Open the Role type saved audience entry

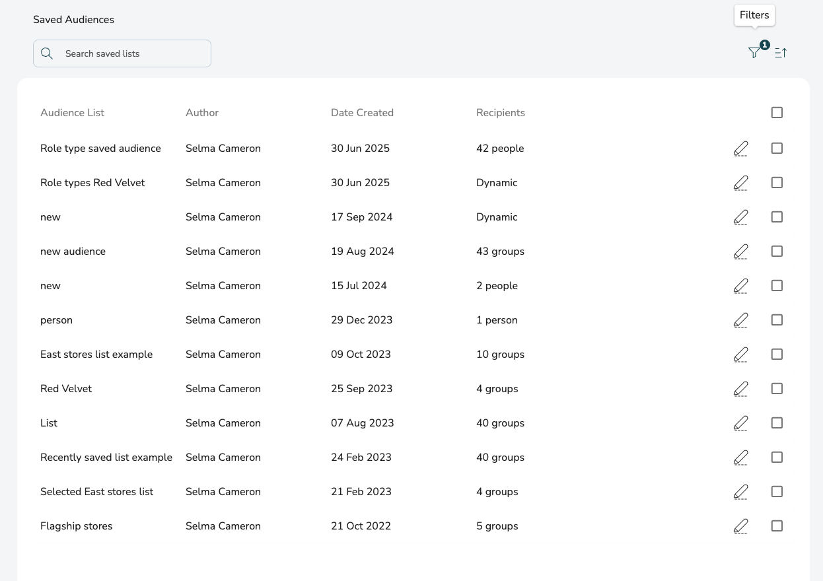coord(100,149)
